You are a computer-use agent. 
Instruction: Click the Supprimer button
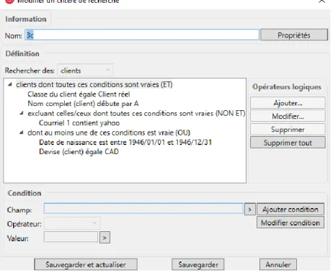(x=288, y=130)
